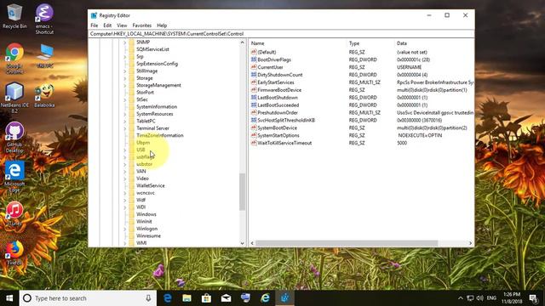
Task: Expand the Srp key
Action: [x=125, y=57]
